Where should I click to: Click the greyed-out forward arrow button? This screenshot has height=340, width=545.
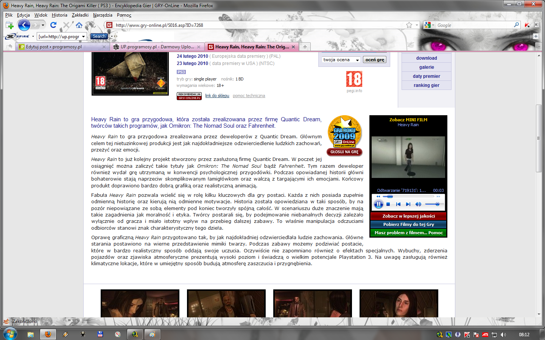click(35, 25)
